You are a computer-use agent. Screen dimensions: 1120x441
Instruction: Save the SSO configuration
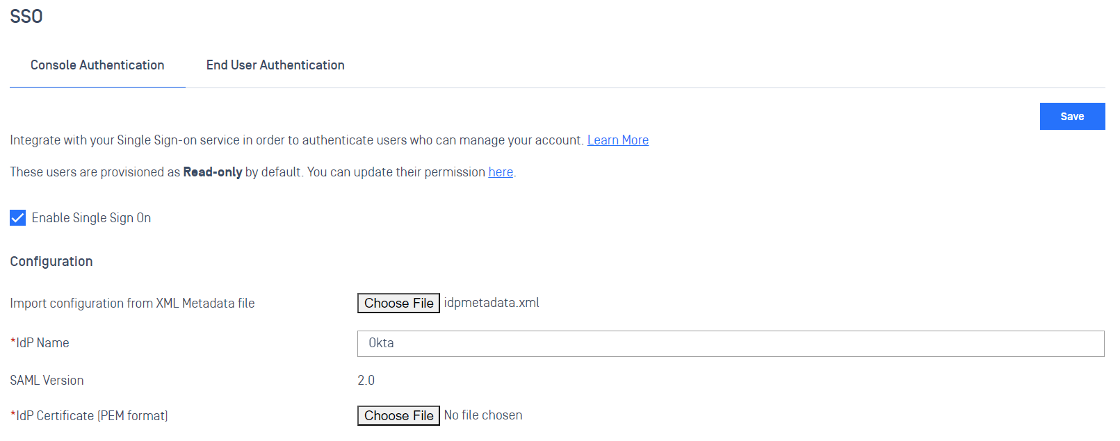coord(1072,117)
